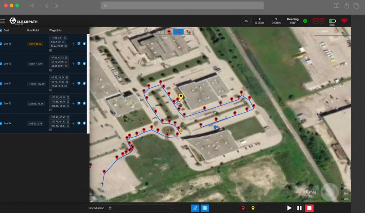The height and width of the screenshot is (213, 365).
Task: Toggle the Goal 74 checkbox
Action: pos(1,123)
